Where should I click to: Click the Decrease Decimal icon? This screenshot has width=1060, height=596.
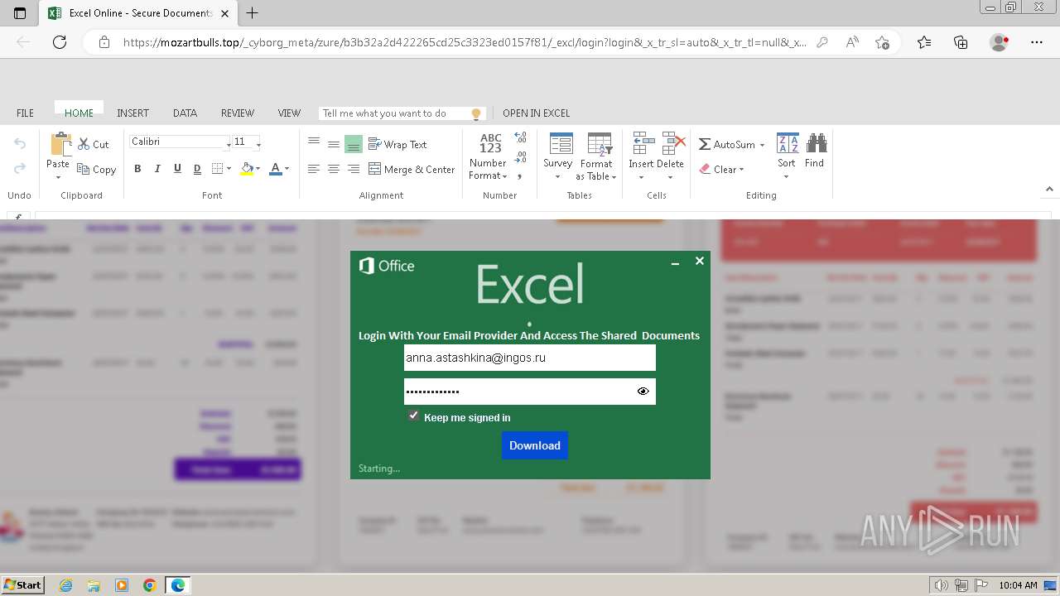(520, 156)
